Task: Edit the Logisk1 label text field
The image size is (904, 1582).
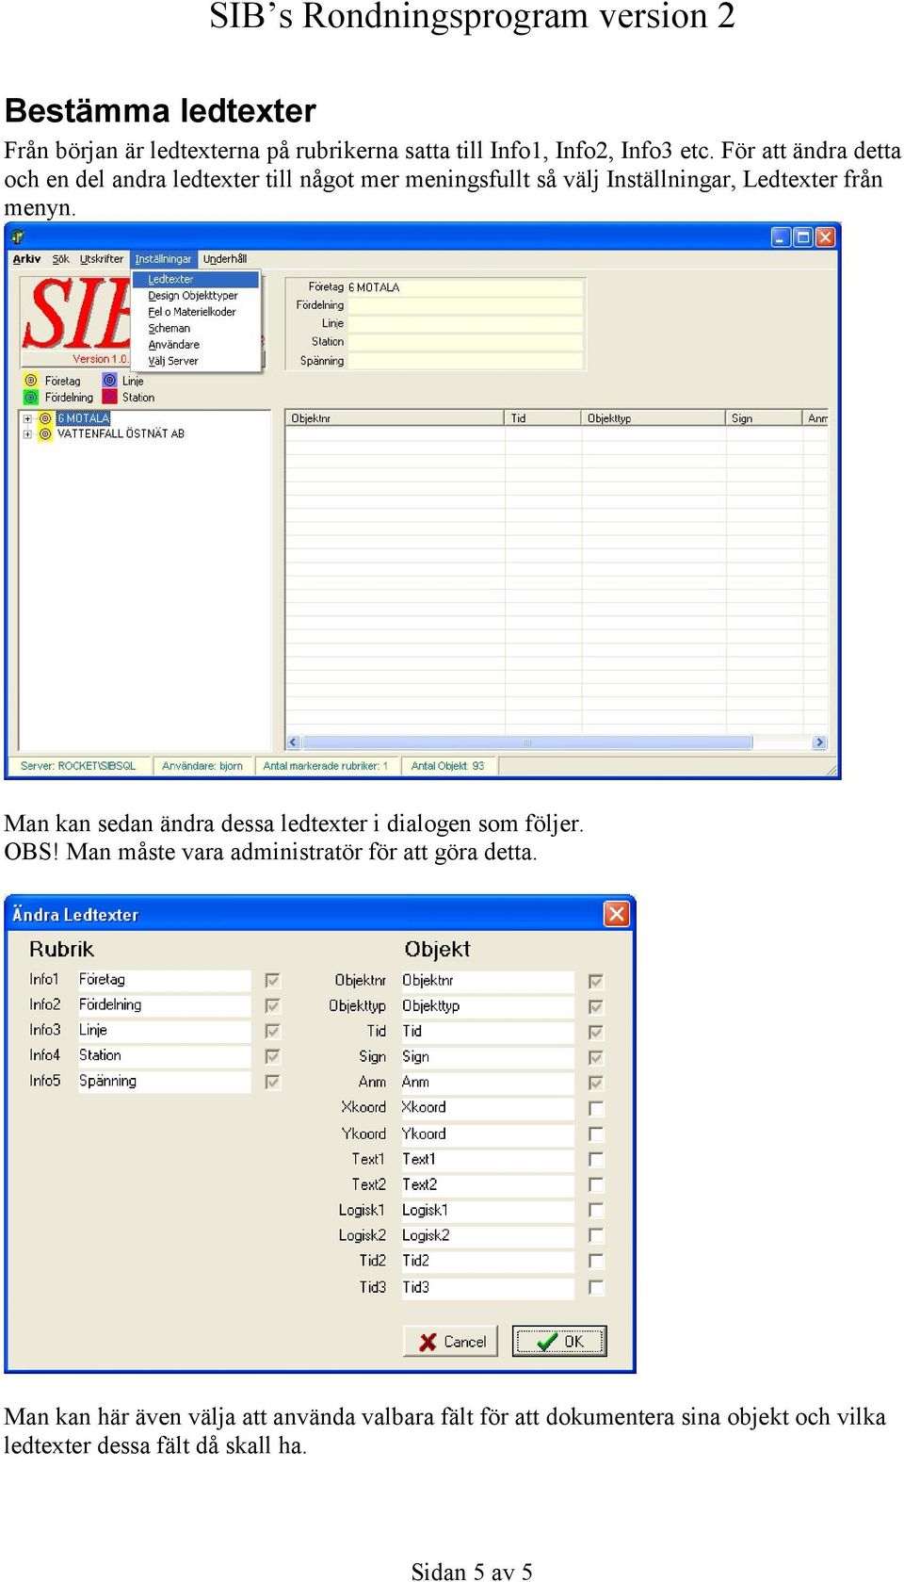Action: point(487,1211)
